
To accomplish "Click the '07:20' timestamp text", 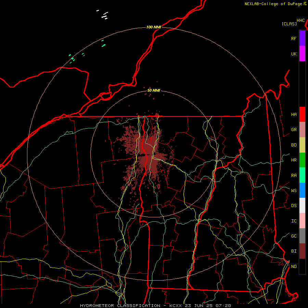I will pos(223,306).
